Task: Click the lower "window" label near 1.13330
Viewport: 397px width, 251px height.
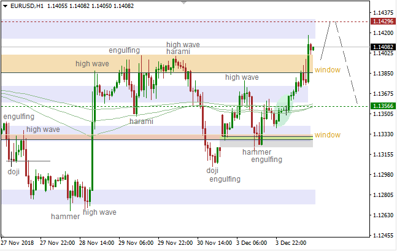Action: [327, 135]
